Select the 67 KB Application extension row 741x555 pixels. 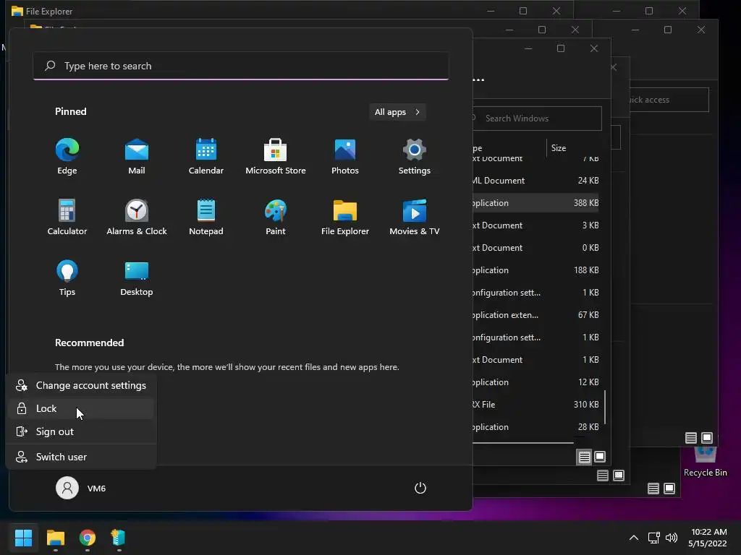click(x=536, y=315)
